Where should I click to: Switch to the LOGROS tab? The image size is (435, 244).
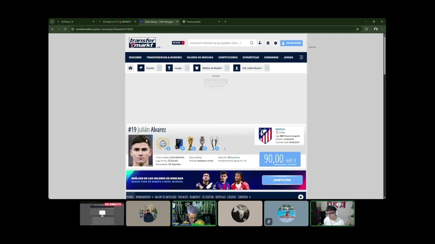(x=231, y=197)
